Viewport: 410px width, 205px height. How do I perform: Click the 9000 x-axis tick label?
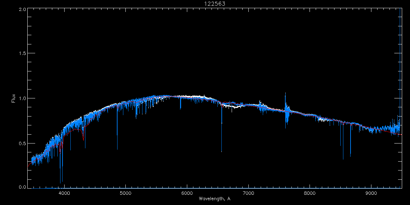(371, 193)
